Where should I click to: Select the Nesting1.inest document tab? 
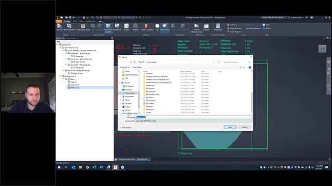143,159
